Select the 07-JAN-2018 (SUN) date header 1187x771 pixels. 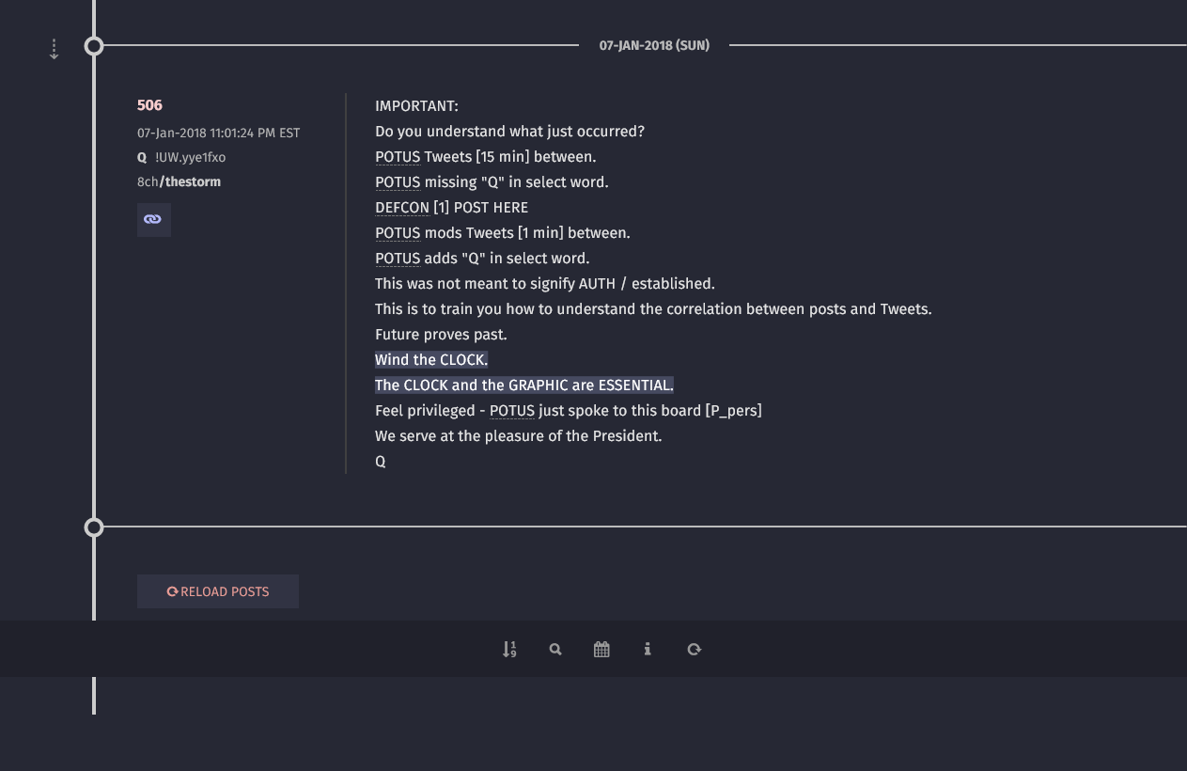click(654, 45)
